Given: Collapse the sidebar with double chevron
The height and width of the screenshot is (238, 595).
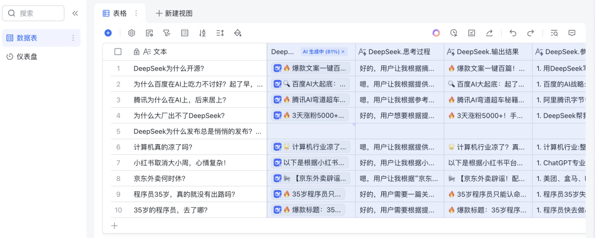Looking at the screenshot, I should point(75,13).
